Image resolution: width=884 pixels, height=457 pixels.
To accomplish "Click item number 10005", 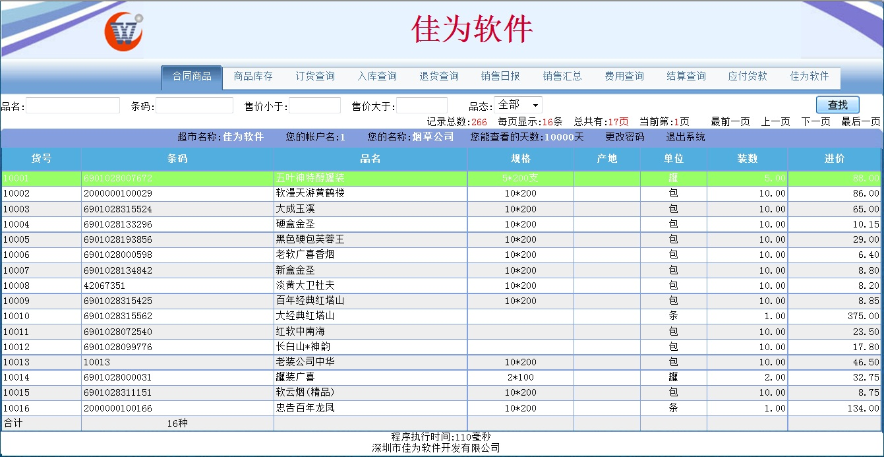I will click(16, 239).
